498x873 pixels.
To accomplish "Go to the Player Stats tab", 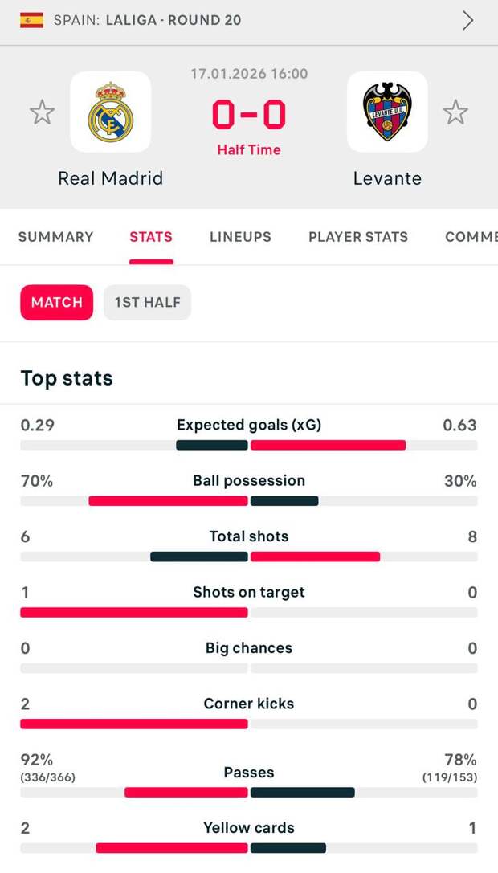I will coord(358,237).
